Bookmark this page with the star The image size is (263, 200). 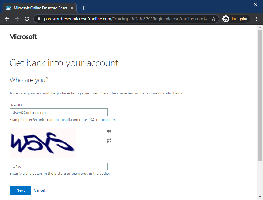click(x=213, y=19)
